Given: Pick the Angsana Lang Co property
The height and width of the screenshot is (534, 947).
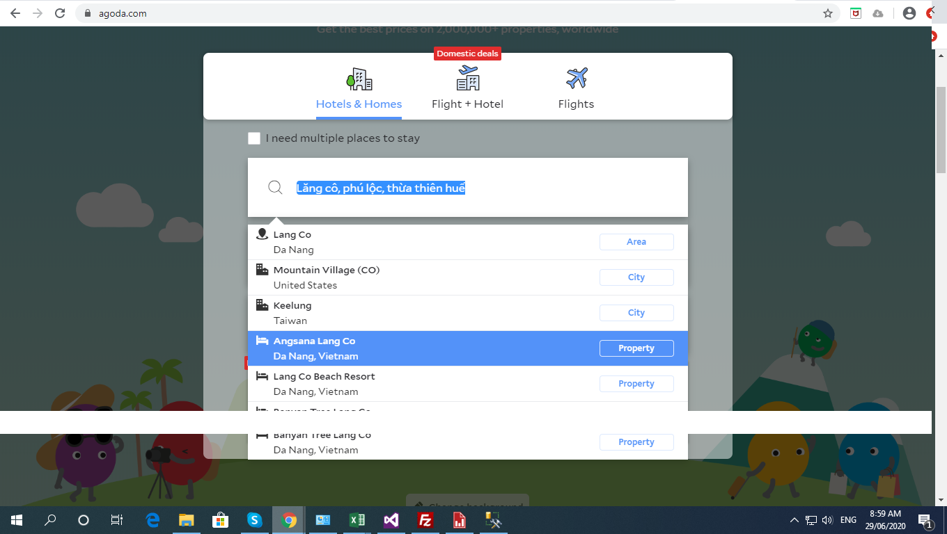Looking at the screenshot, I should [x=468, y=348].
